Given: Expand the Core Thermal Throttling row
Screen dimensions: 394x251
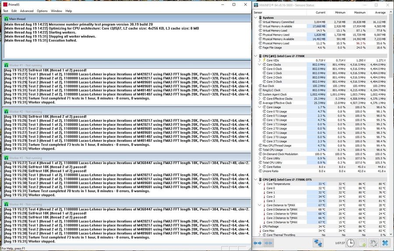Looking at the screenshot, I should click(x=260, y=235).
